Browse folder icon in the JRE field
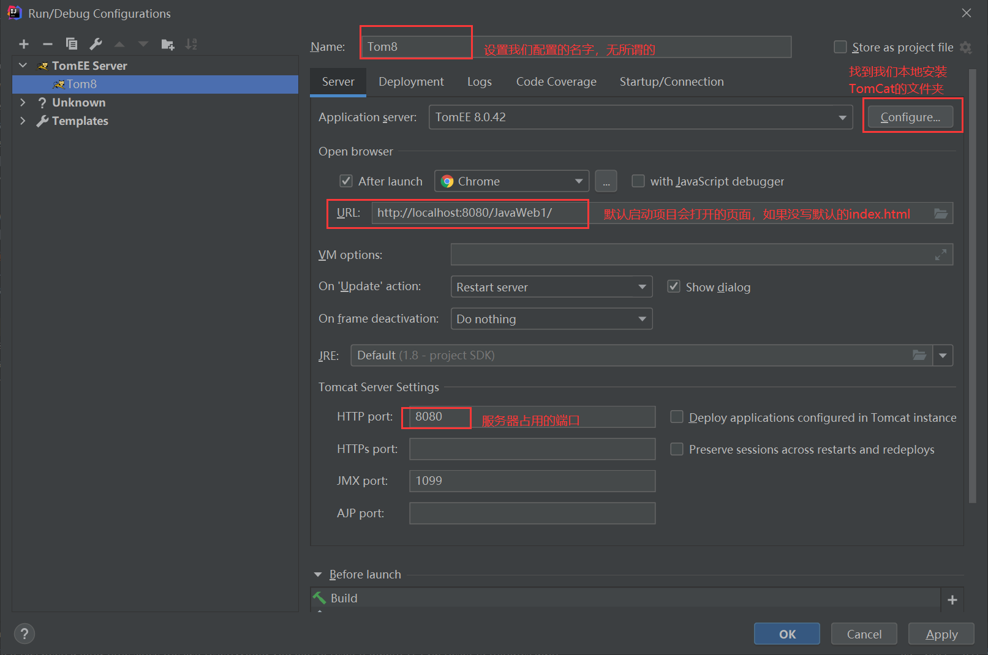 point(919,355)
